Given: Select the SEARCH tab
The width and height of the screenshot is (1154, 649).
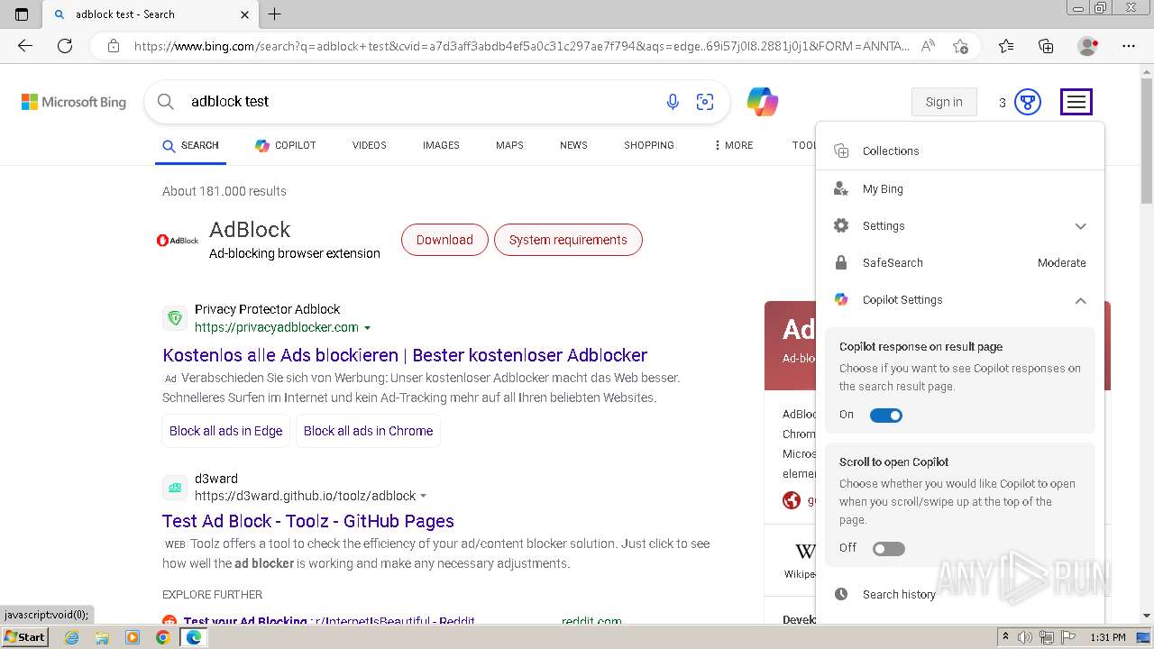Looking at the screenshot, I should pyautogui.click(x=190, y=145).
